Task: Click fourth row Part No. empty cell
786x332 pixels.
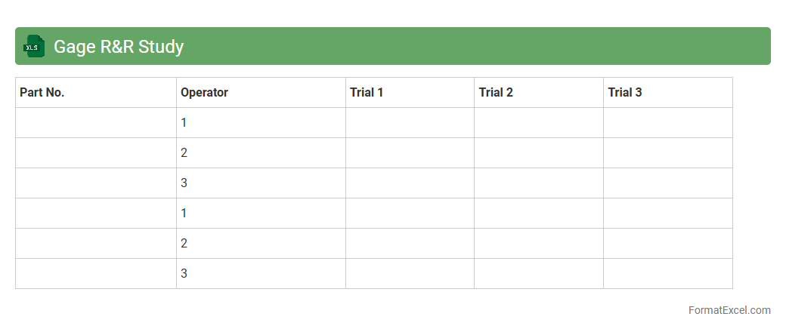Action: point(96,214)
